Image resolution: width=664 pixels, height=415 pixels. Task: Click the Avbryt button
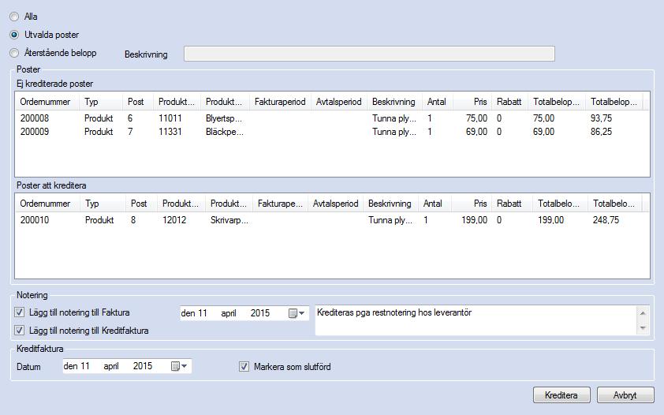point(625,395)
